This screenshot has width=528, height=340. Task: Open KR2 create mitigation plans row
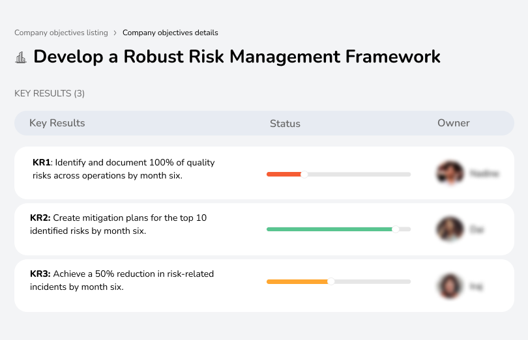pyautogui.click(x=119, y=224)
